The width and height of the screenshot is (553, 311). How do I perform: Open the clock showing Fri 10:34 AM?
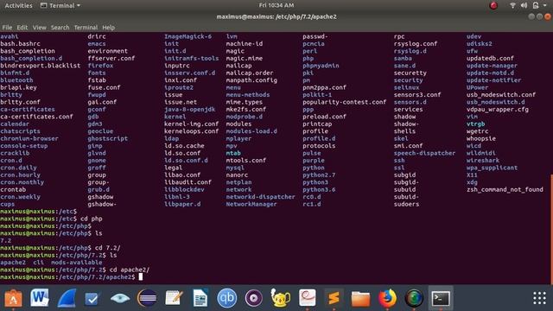click(276, 5)
